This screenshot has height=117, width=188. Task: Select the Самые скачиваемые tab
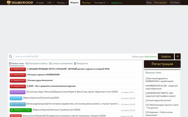[x=61, y=63]
